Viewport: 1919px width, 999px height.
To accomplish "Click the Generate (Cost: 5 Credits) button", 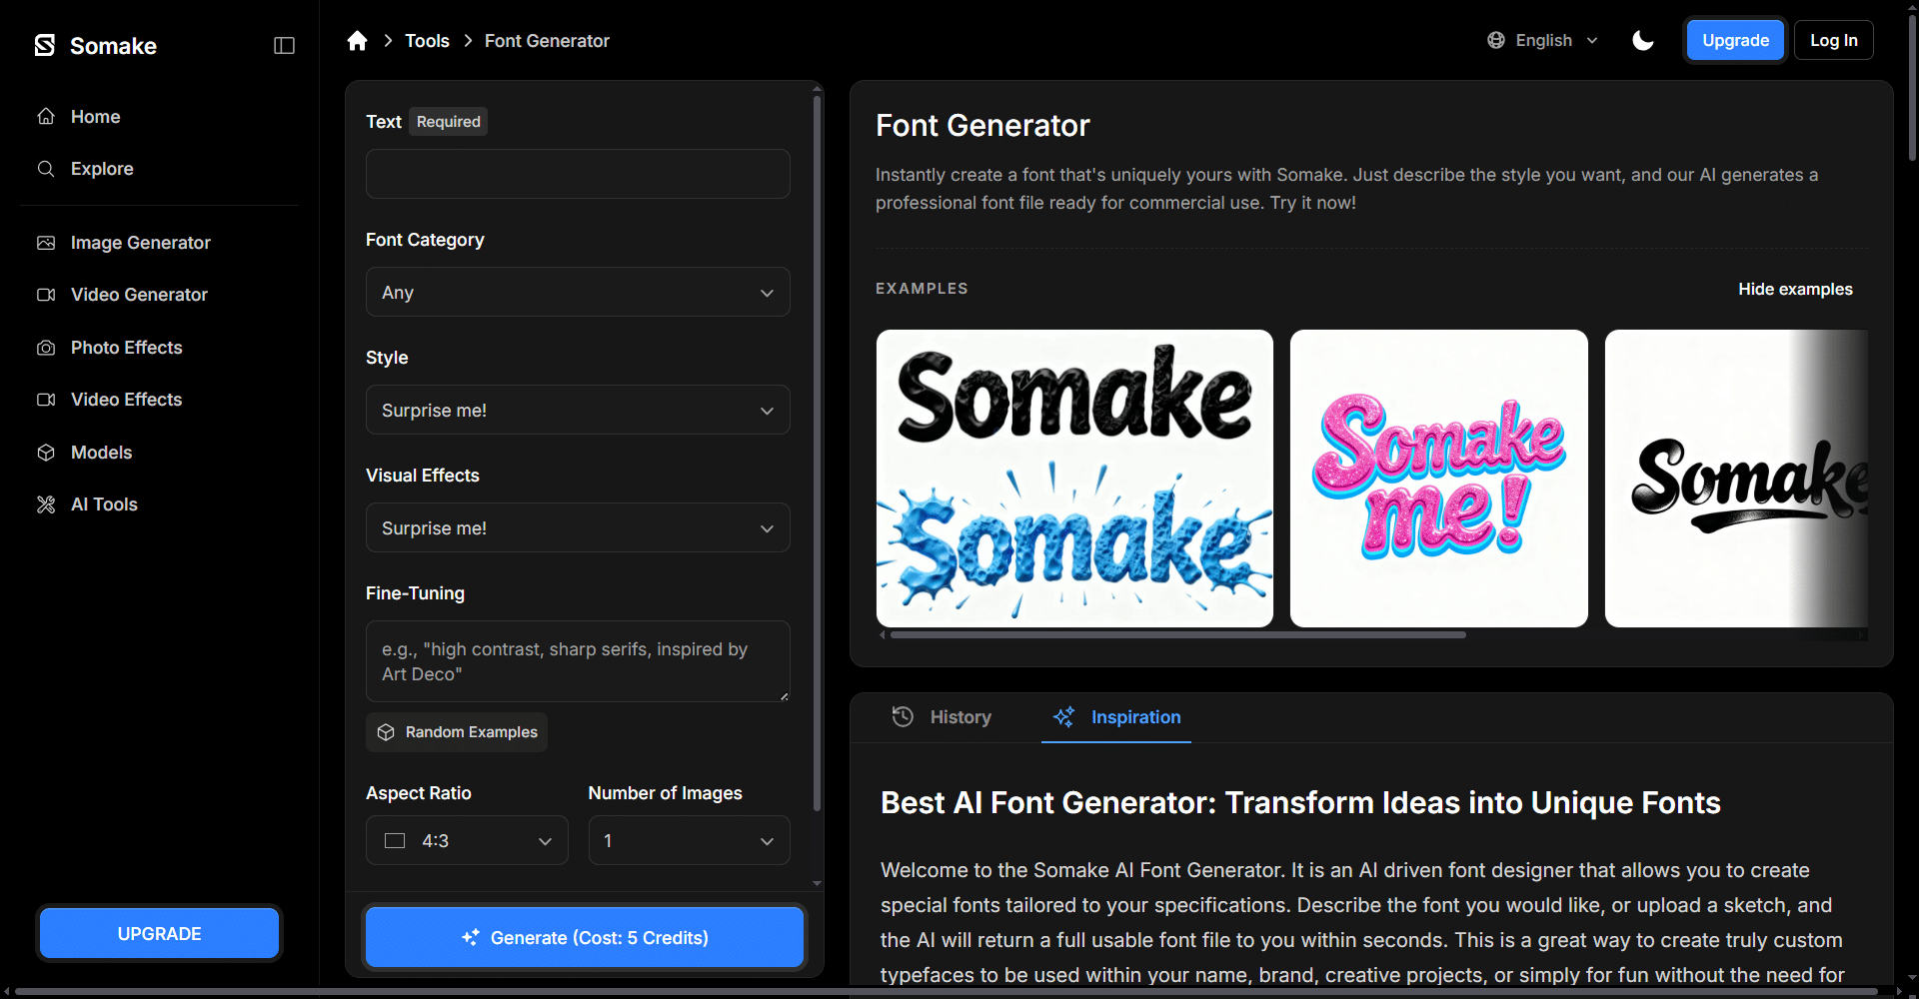I will 585,938.
